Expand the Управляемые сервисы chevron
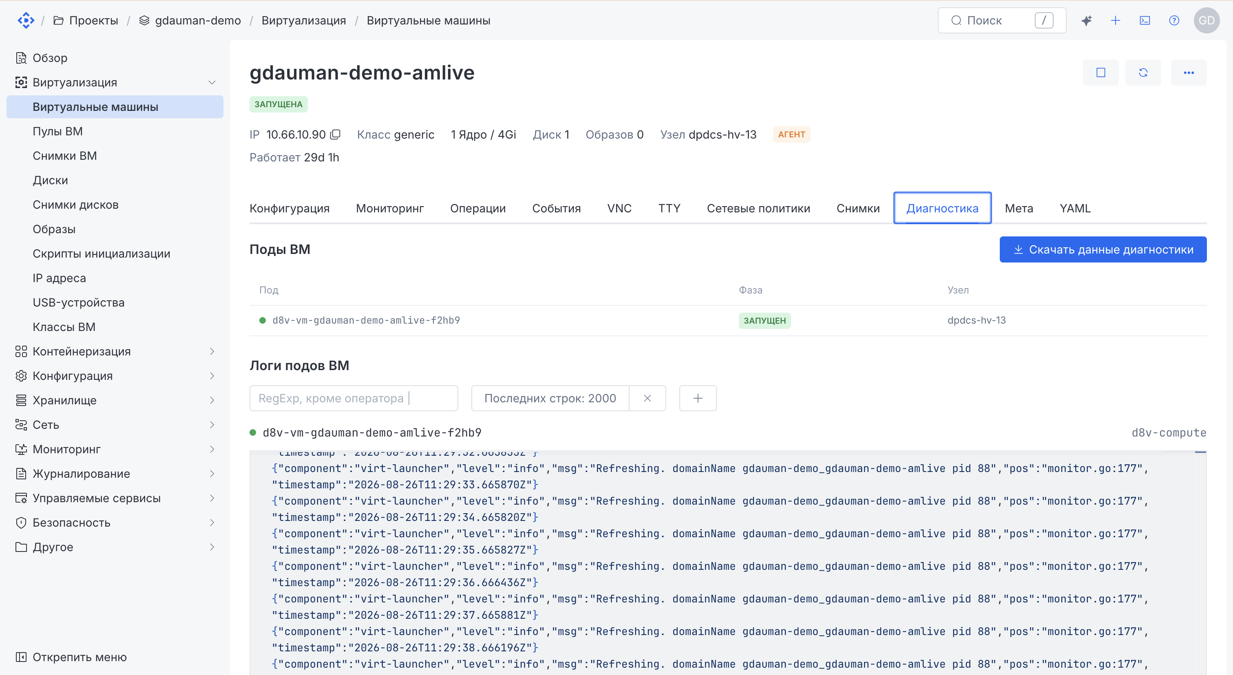Image resolution: width=1233 pixels, height=675 pixels. [212, 498]
